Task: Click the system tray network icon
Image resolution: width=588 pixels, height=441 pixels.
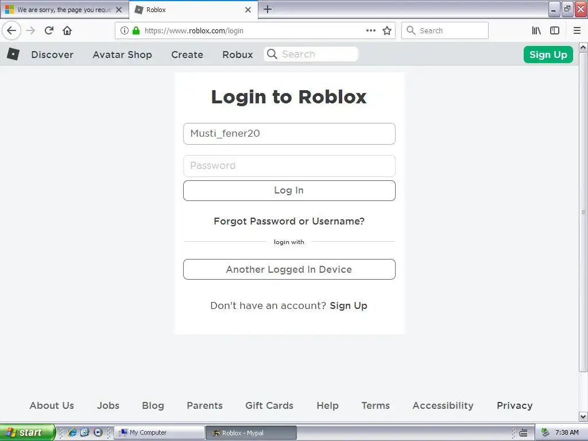Action: click(x=546, y=433)
